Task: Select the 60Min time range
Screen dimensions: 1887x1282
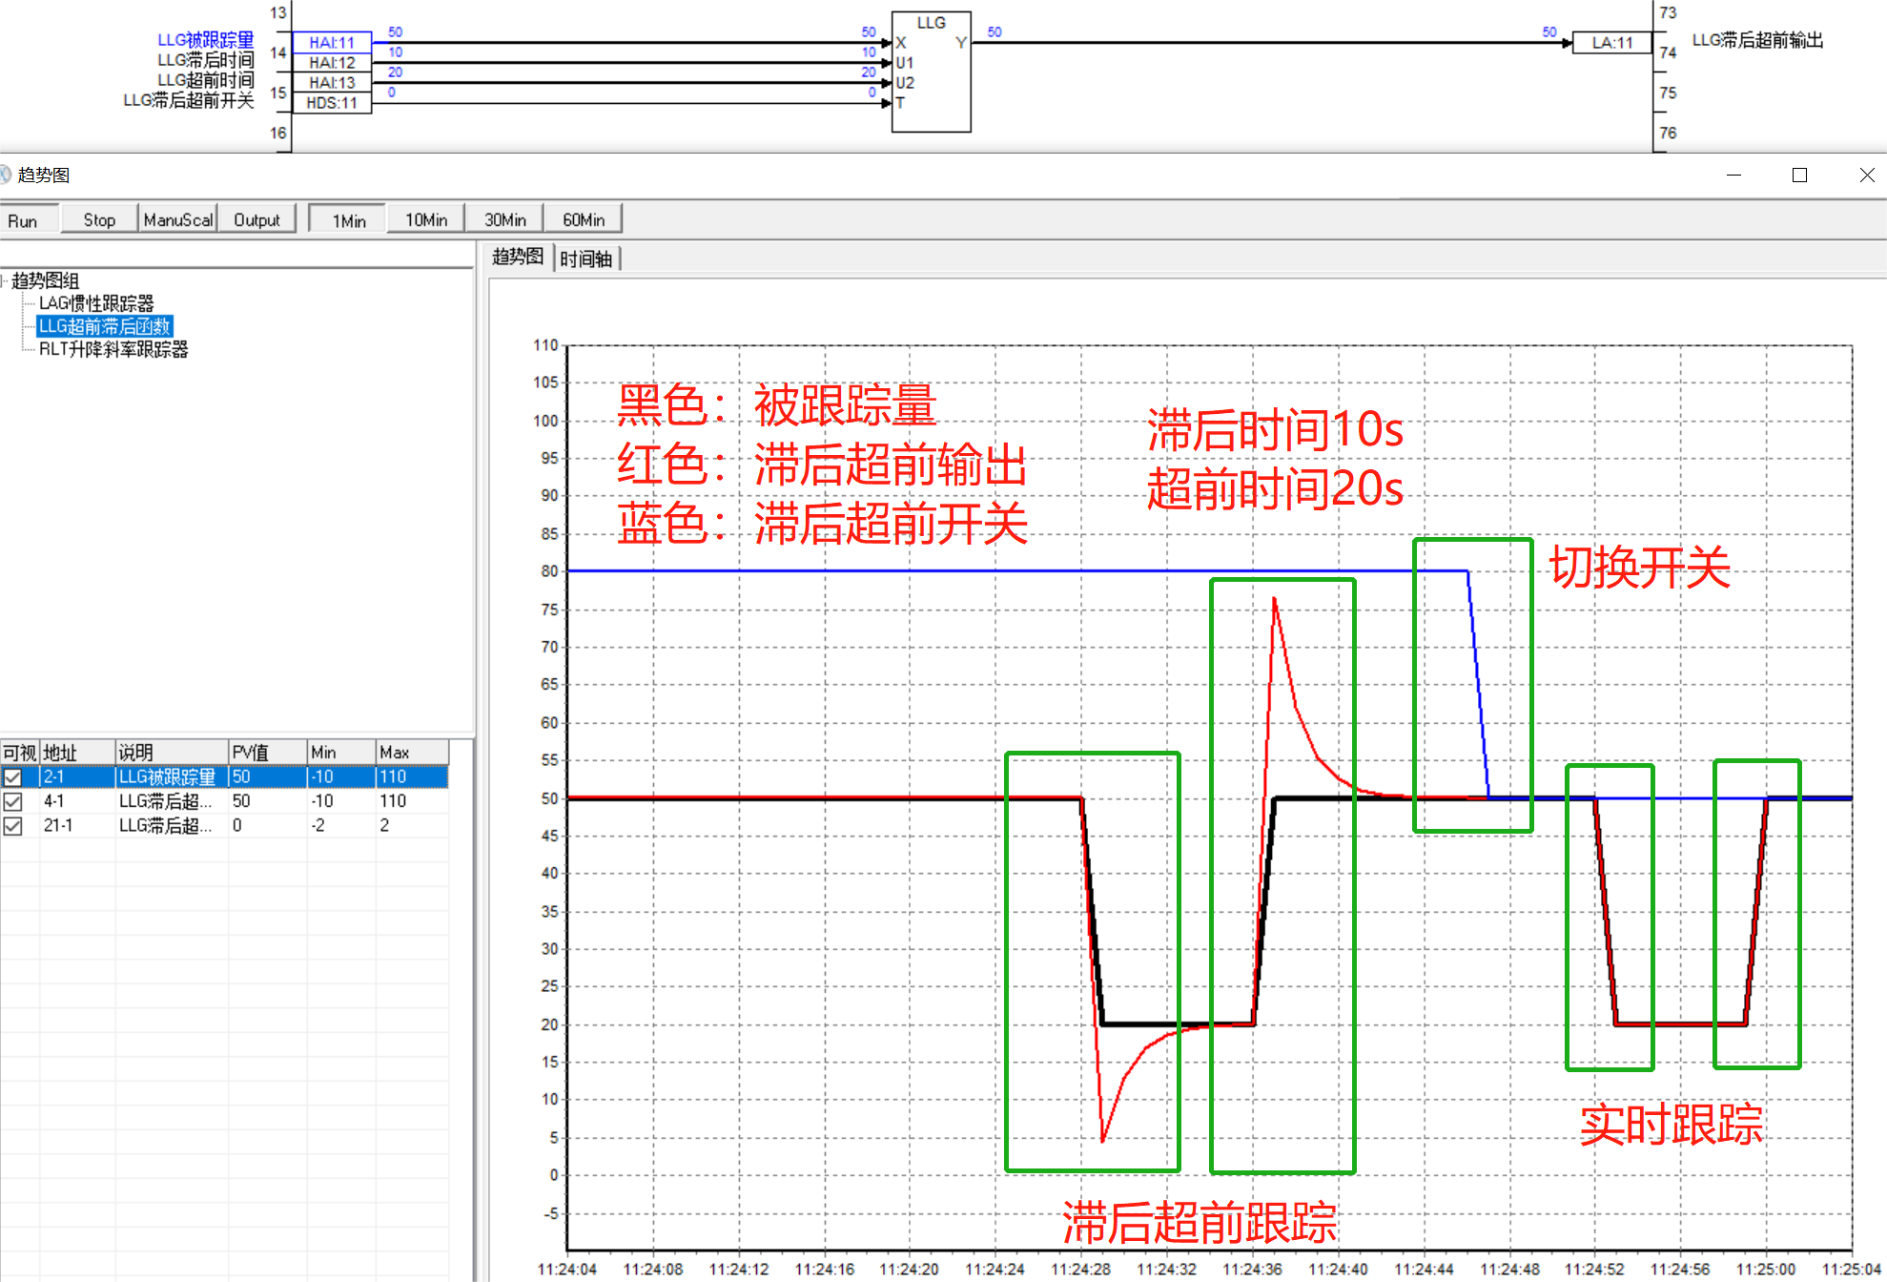Action: click(583, 219)
